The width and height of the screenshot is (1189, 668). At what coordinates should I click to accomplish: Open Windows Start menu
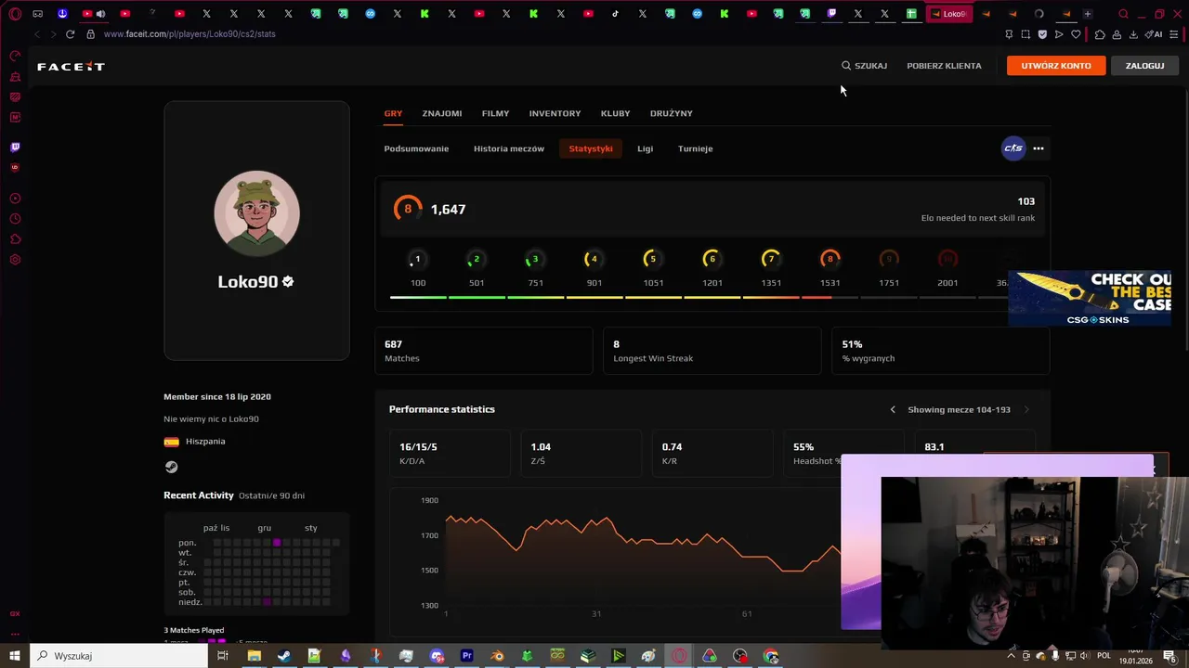click(15, 656)
